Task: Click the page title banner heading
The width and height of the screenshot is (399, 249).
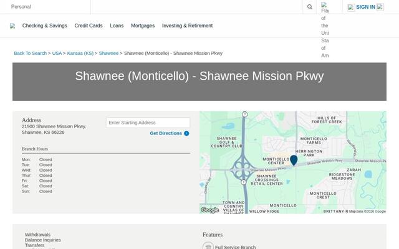Action: coord(199,76)
